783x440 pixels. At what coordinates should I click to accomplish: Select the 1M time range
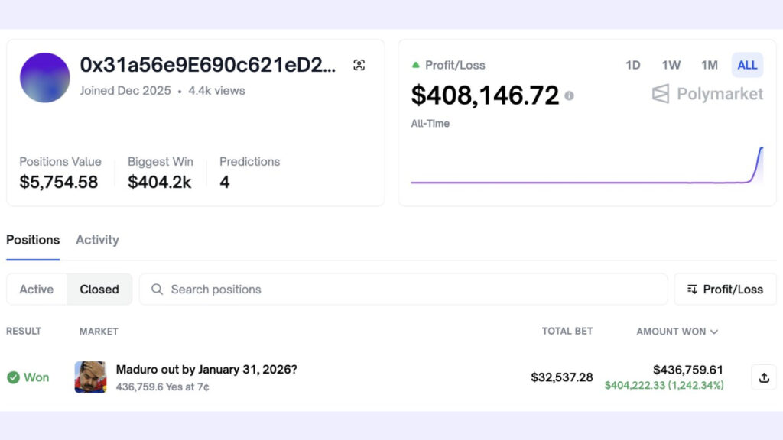710,65
